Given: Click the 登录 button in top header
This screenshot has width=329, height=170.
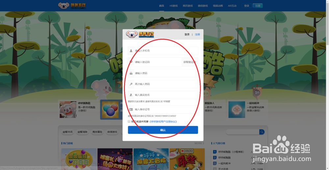Looking at the screenshot, I should [246, 6].
